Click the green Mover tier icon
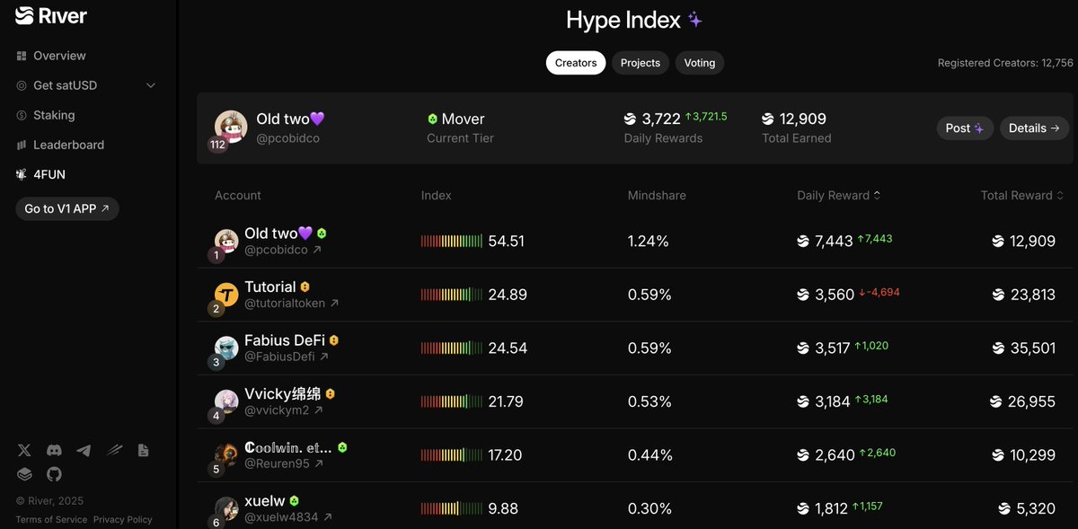1078x529 pixels. [x=432, y=119]
